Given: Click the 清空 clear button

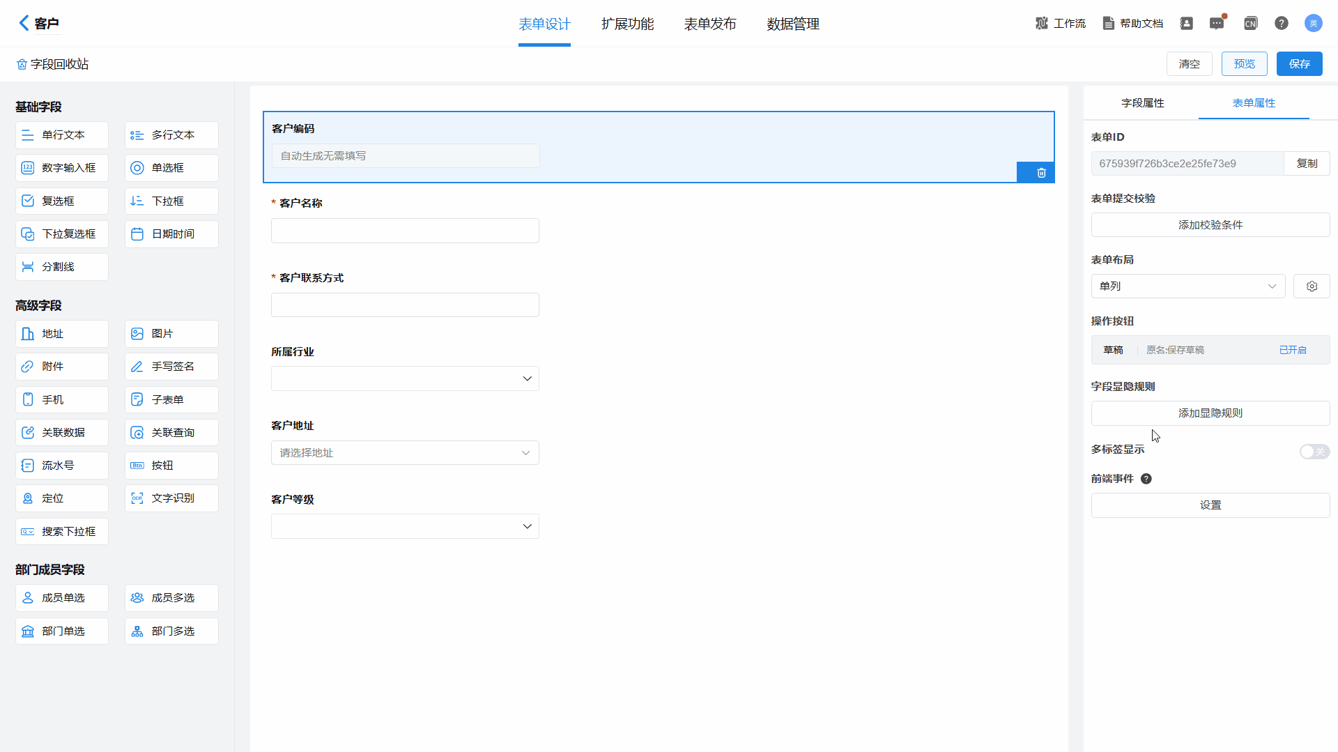Looking at the screenshot, I should point(1189,64).
